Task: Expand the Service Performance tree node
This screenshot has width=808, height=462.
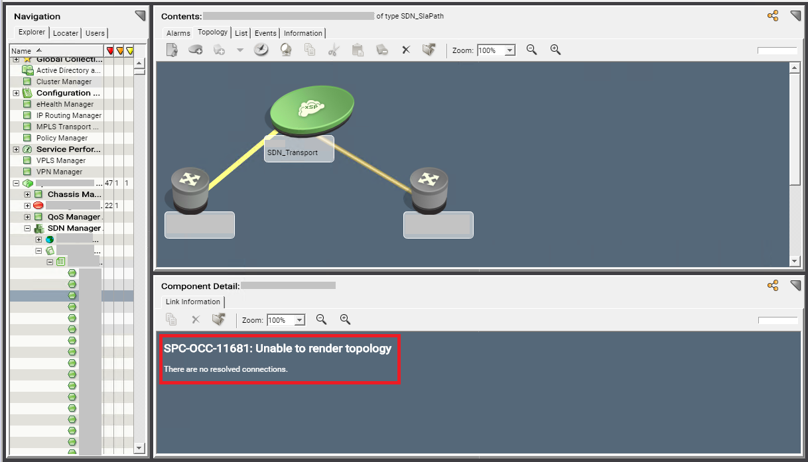Action: 16,149
